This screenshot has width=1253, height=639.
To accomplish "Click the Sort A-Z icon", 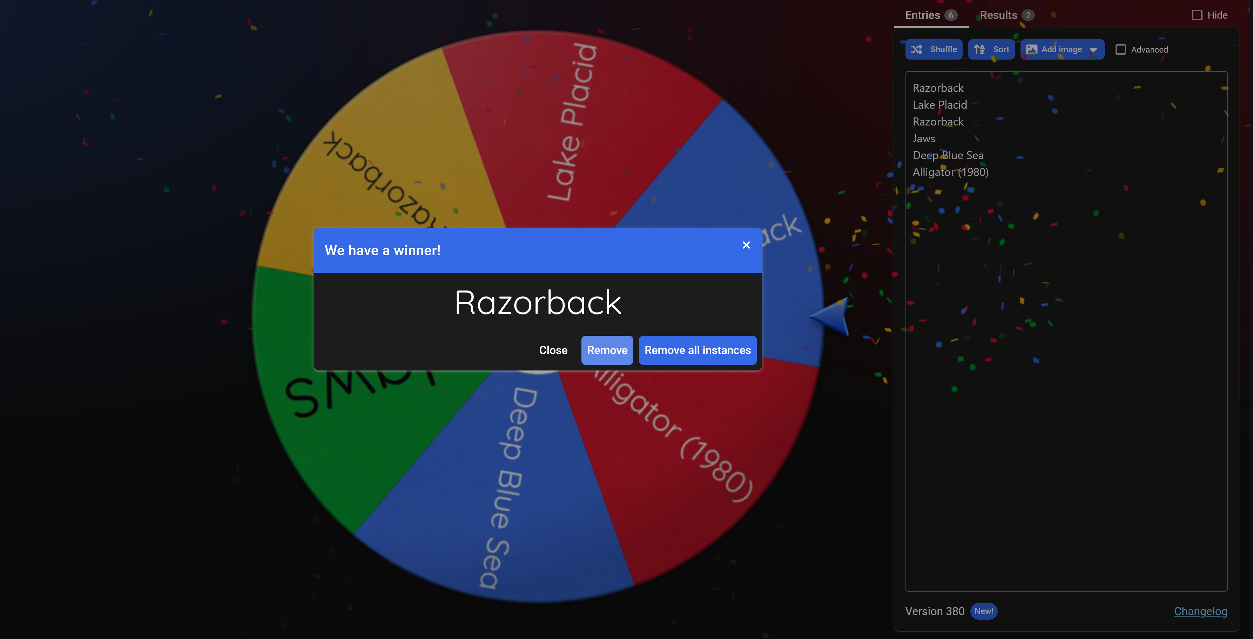I will [979, 50].
